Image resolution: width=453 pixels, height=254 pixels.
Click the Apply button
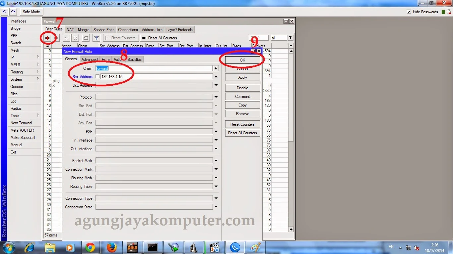point(242,77)
